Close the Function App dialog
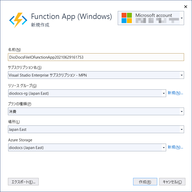The width and height of the screenshot is (192, 192). [x=186, y=7]
